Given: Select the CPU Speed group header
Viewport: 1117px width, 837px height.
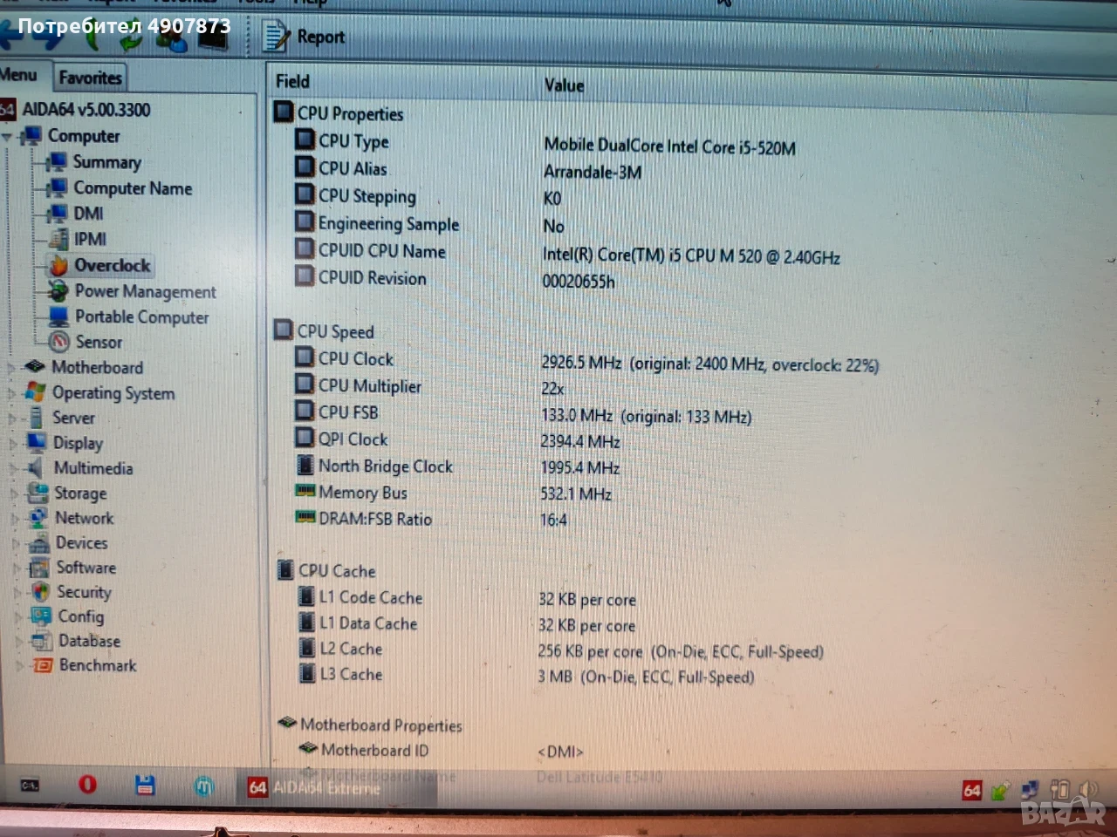Looking at the screenshot, I should [x=335, y=331].
